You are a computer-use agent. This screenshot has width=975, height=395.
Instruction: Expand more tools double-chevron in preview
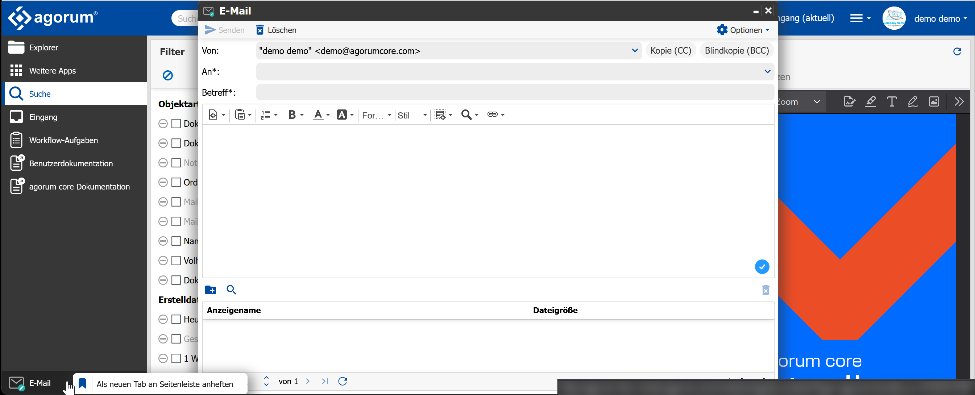959,101
